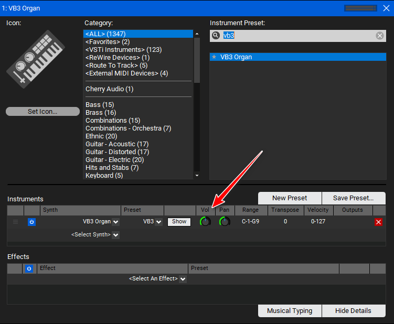Click Save Preset button

354,198
